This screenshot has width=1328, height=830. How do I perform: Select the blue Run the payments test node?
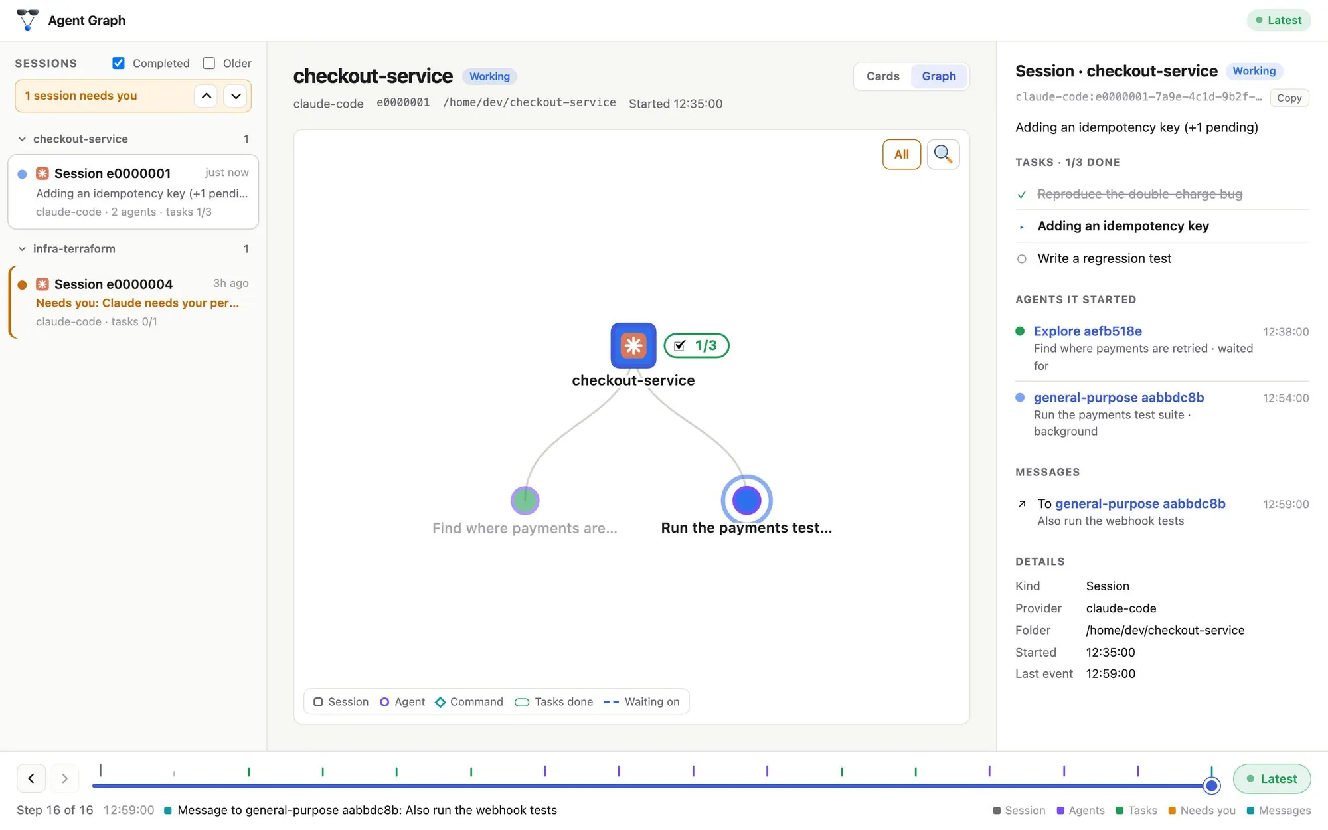point(746,500)
